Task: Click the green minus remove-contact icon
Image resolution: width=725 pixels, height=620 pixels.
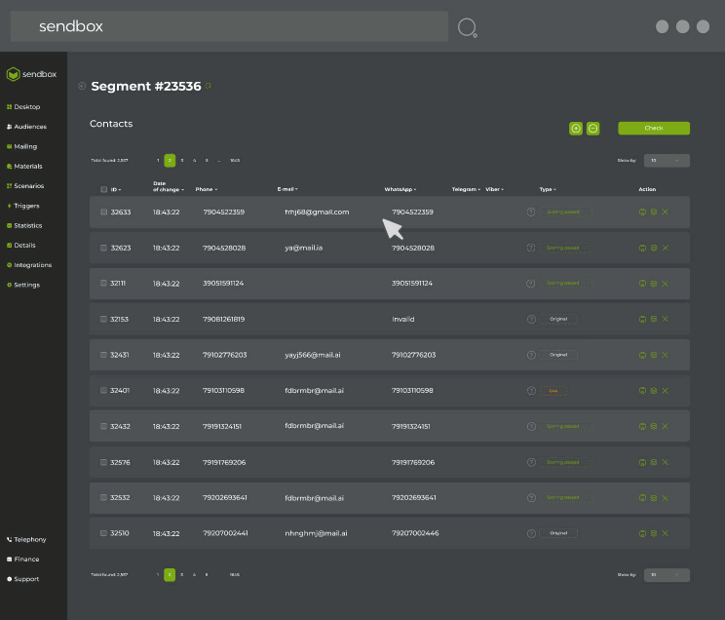Action: [x=593, y=129]
